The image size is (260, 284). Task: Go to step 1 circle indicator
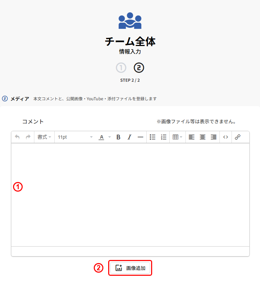121,68
